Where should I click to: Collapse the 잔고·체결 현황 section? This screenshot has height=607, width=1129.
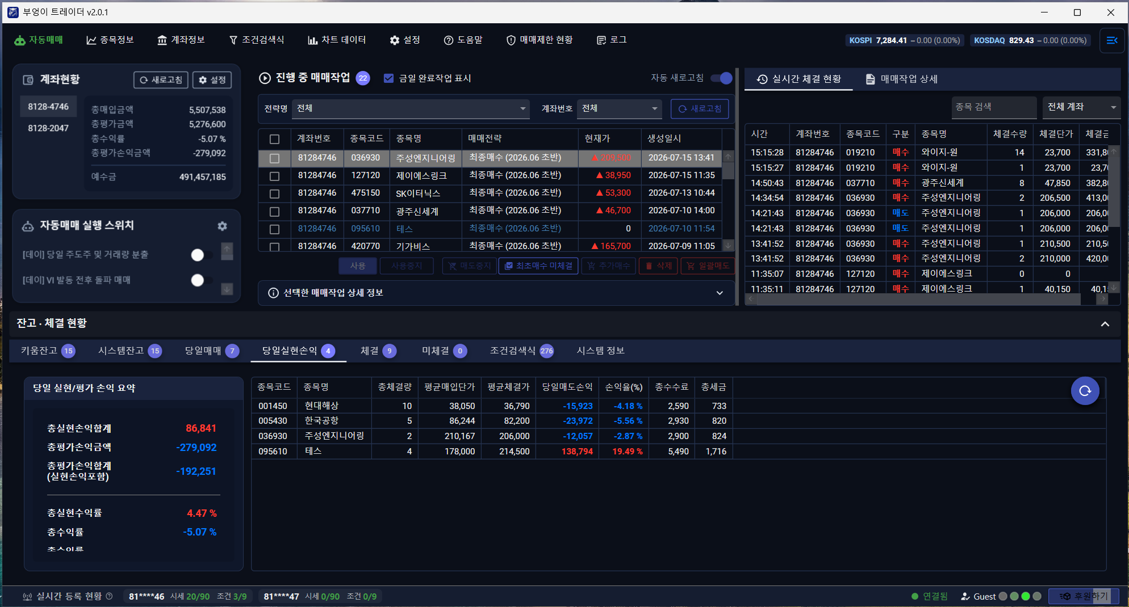1105,323
